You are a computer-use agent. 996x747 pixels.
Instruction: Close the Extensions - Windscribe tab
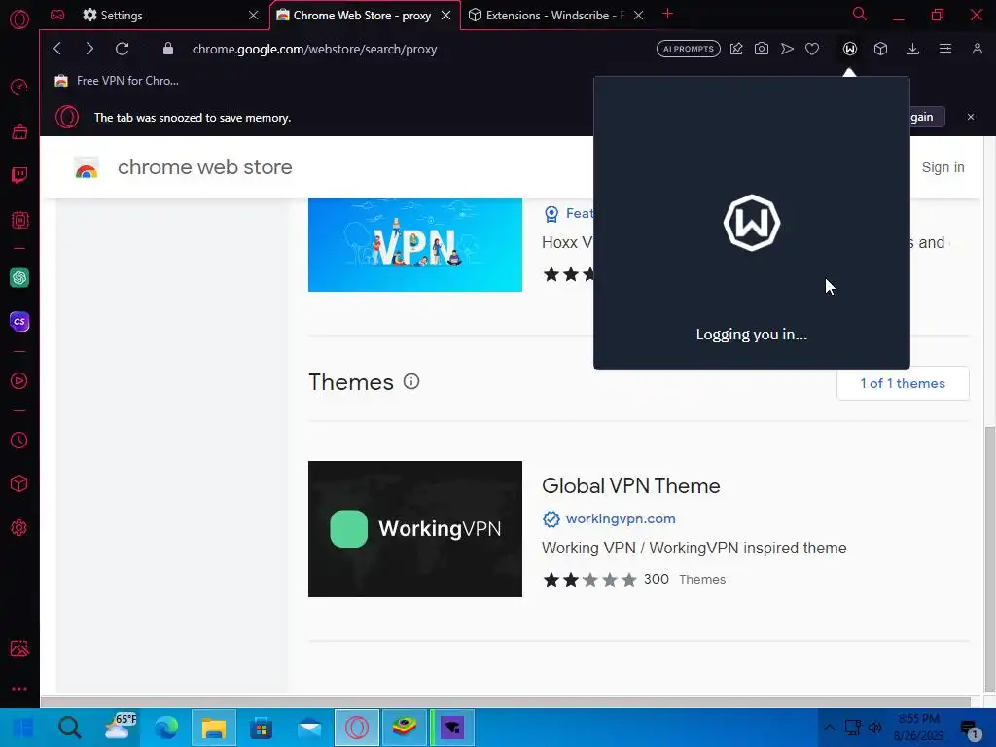point(639,15)
